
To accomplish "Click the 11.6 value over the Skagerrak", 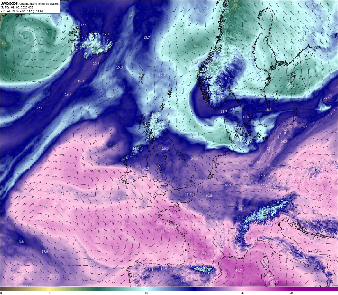I will click(234, 109).
